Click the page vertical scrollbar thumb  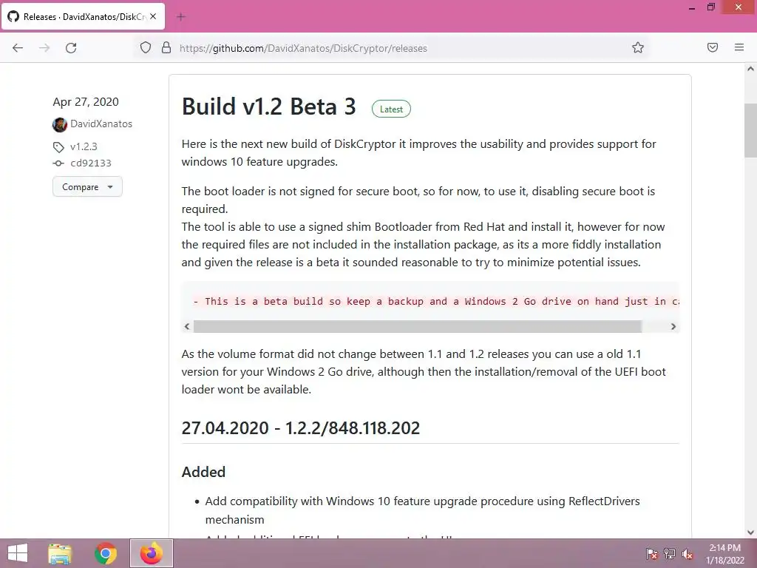pyautogui.click(x=750, y=130)
